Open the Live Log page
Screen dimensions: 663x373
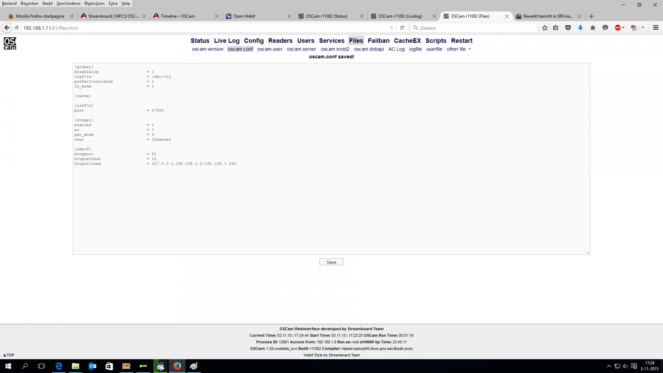click(227, 41)
